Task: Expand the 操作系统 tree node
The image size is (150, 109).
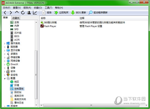Action: click(5, 43)
